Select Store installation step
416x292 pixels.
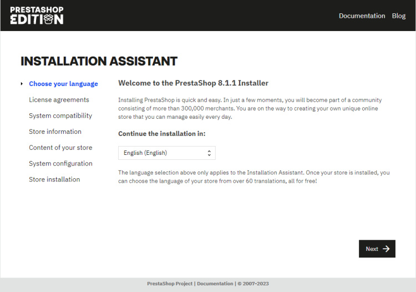54,179
